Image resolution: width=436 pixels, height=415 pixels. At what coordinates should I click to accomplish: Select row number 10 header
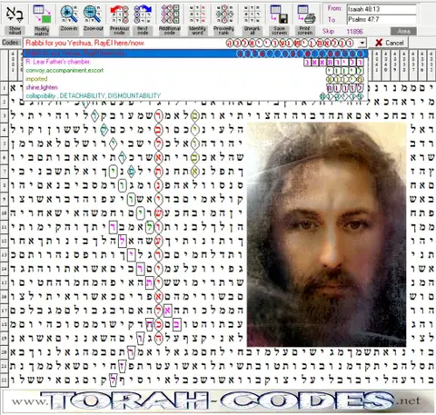5,213
